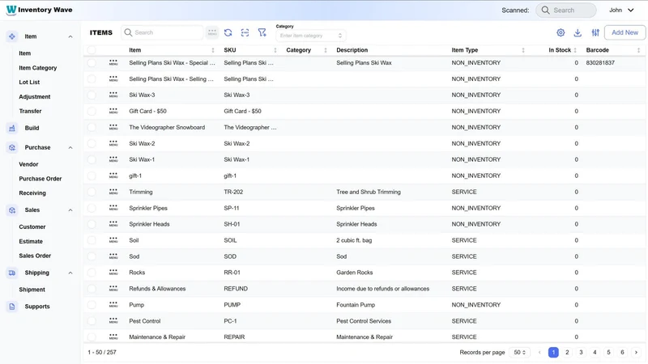Collapse the Shipping sidebar section chevron

[x=70, y=273]
